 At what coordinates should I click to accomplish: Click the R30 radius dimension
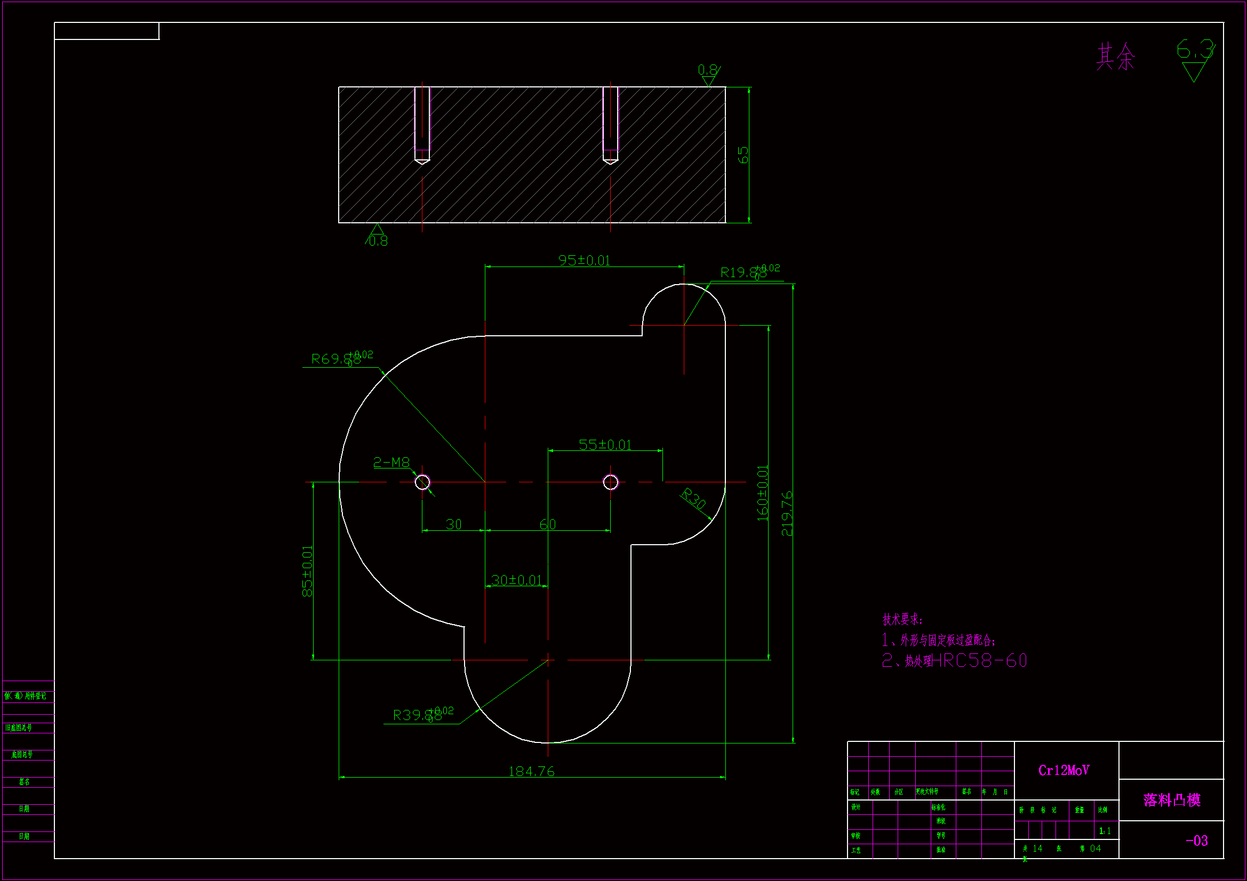[x=693, y=498]
